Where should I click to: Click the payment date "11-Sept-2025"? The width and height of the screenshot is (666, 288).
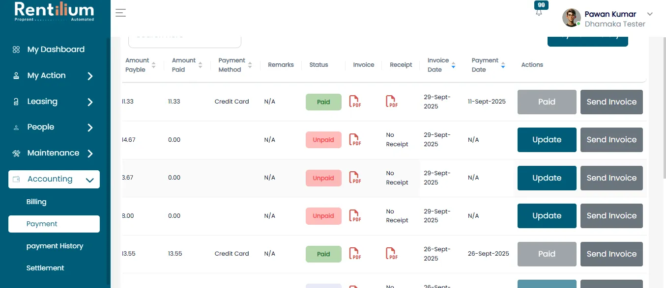click(487, 102)
